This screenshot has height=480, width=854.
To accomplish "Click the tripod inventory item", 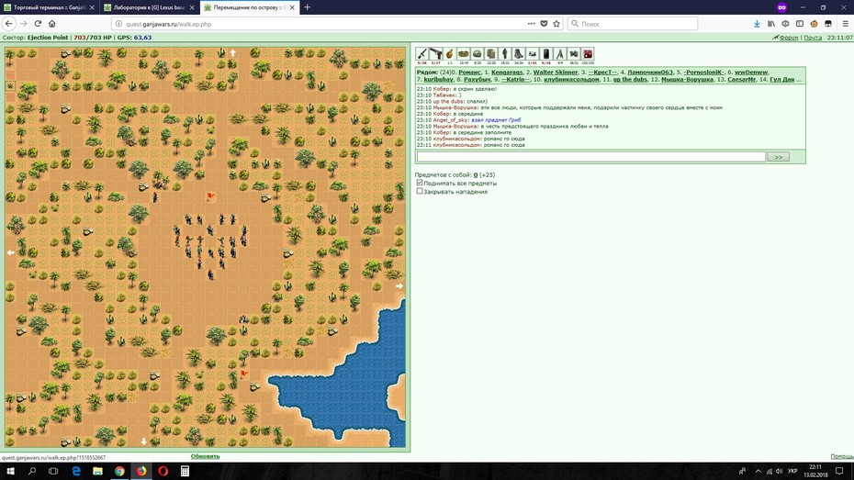I will pos(560,54).
